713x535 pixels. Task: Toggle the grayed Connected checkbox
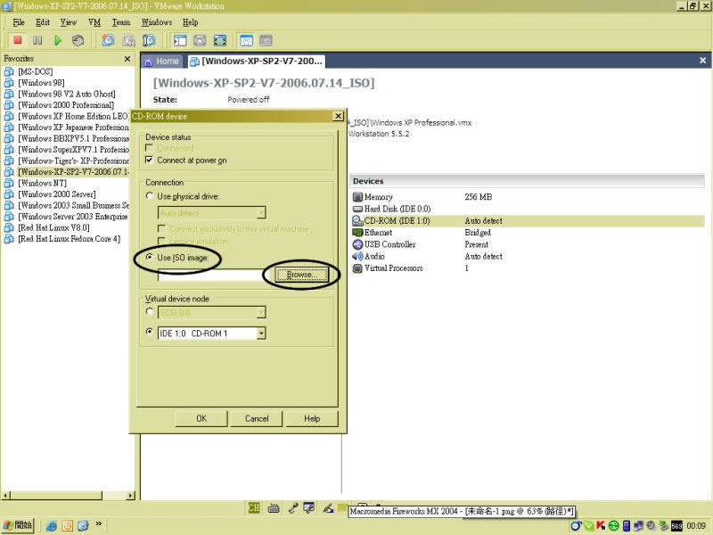pos(149,148)
